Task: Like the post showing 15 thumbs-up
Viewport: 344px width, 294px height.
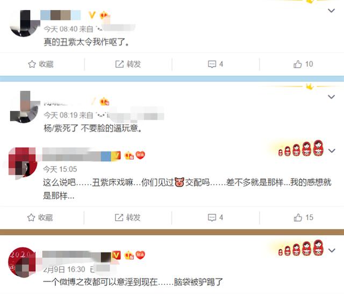Action: coord(298,218)
